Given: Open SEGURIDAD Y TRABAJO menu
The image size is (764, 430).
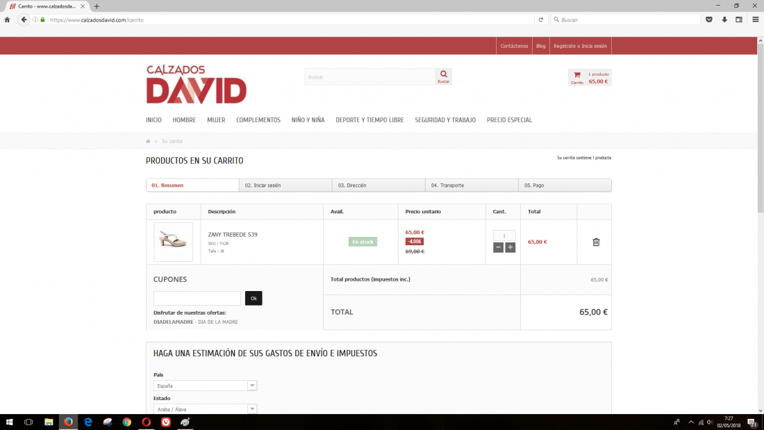Looking at the screenshot, I should click(x=445, y=120).
